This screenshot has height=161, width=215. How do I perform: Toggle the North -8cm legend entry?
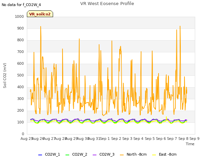[x=133, y=154]
